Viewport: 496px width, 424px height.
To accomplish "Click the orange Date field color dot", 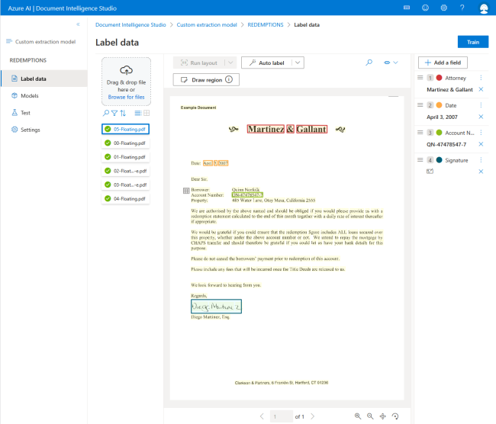I will pos(439,104).
